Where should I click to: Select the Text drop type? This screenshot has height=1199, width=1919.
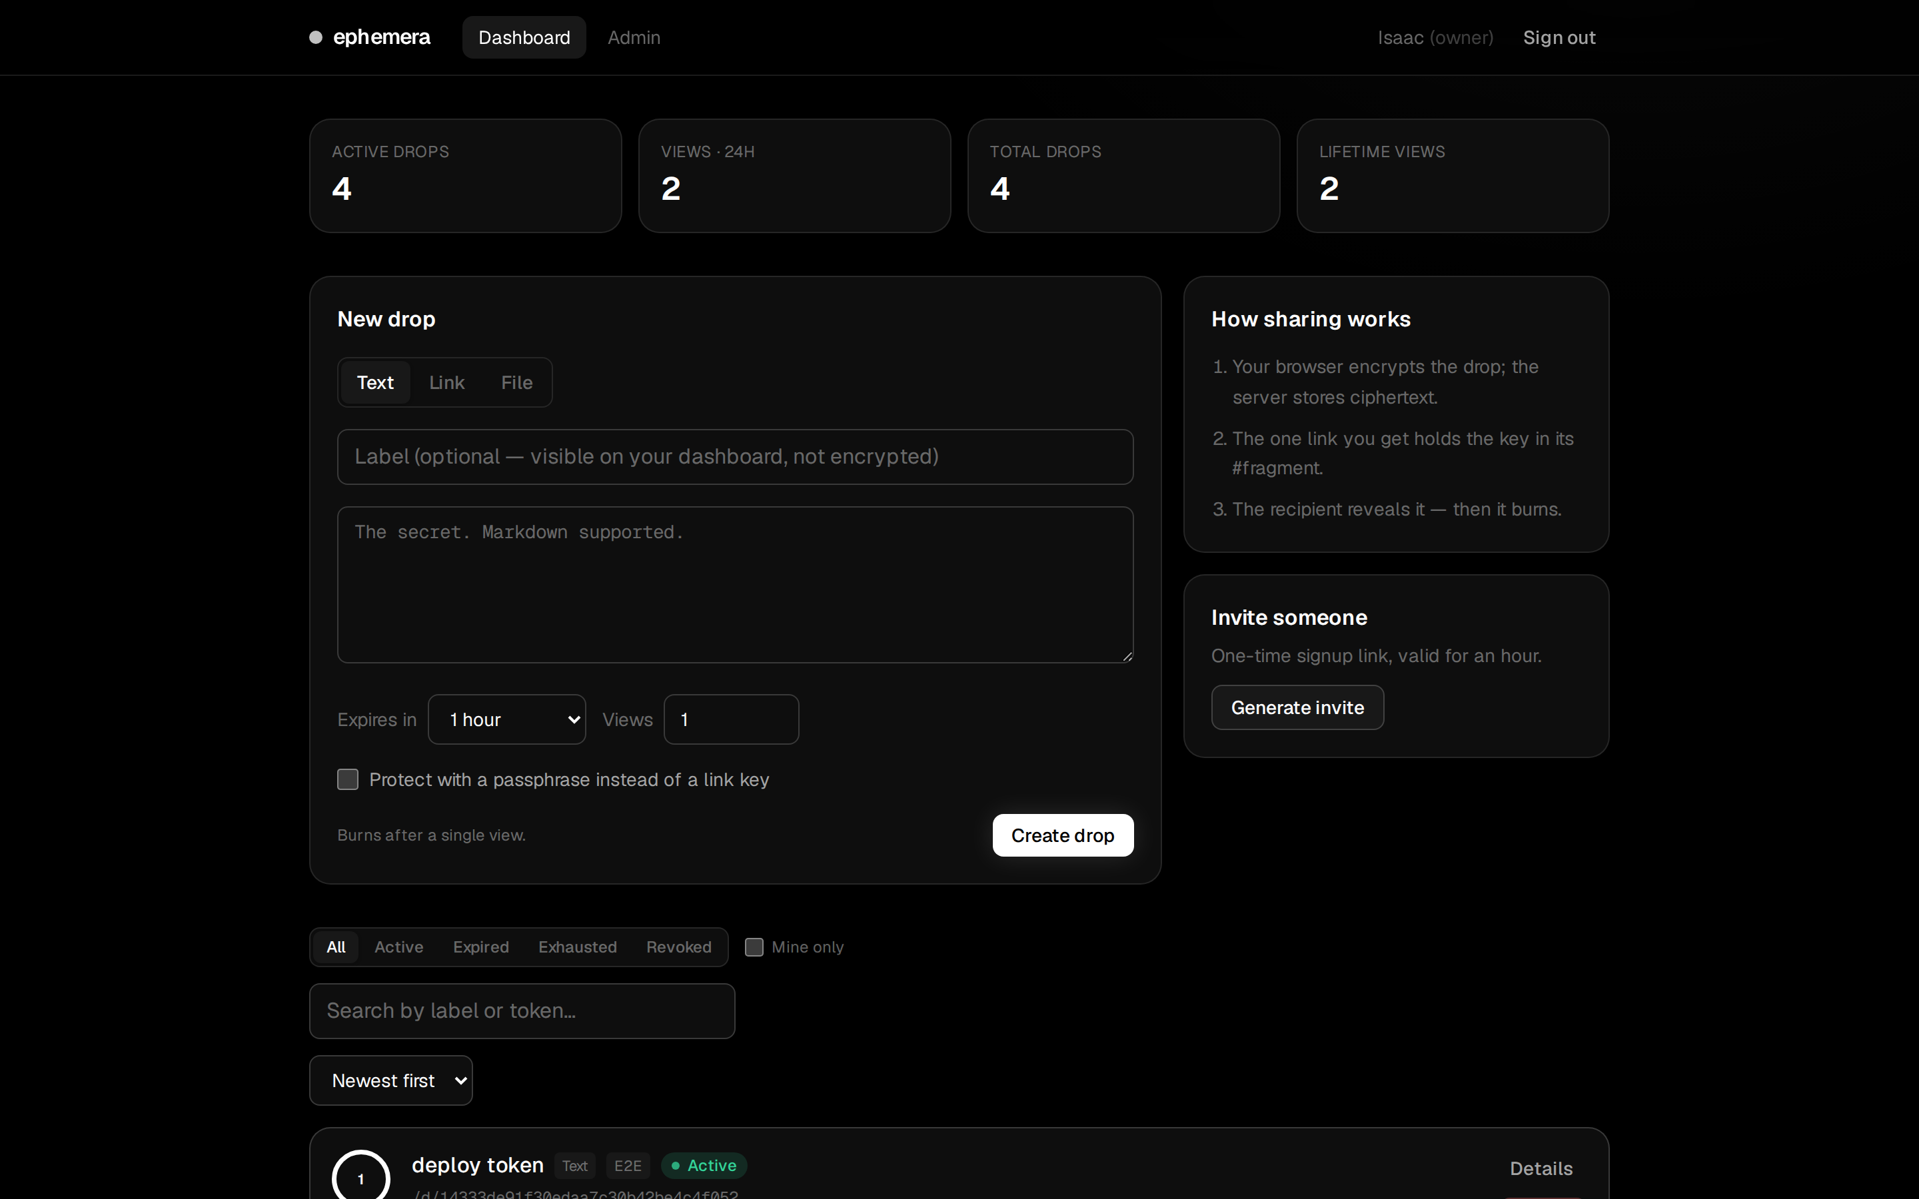point(375,382)
